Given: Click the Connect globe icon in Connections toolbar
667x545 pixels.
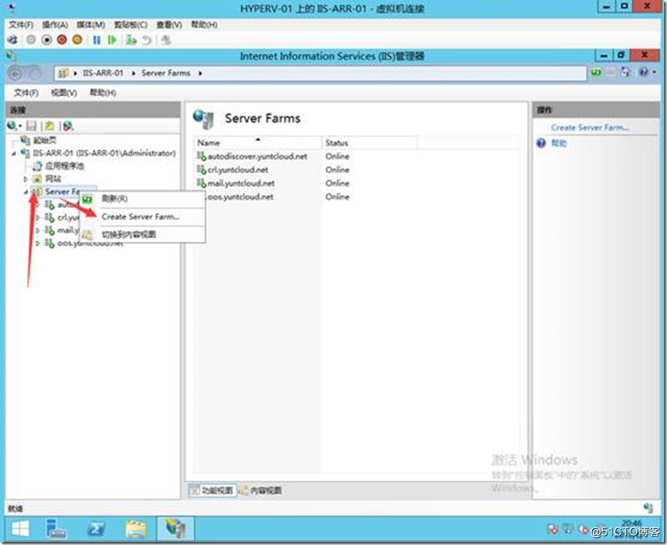Looking at the screenshot, I should point(14,126).
